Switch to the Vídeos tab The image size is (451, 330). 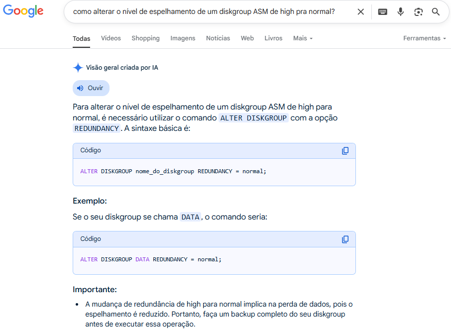tap(111, 38)
